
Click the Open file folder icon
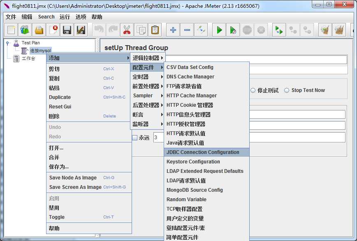[x=39, y=30]
